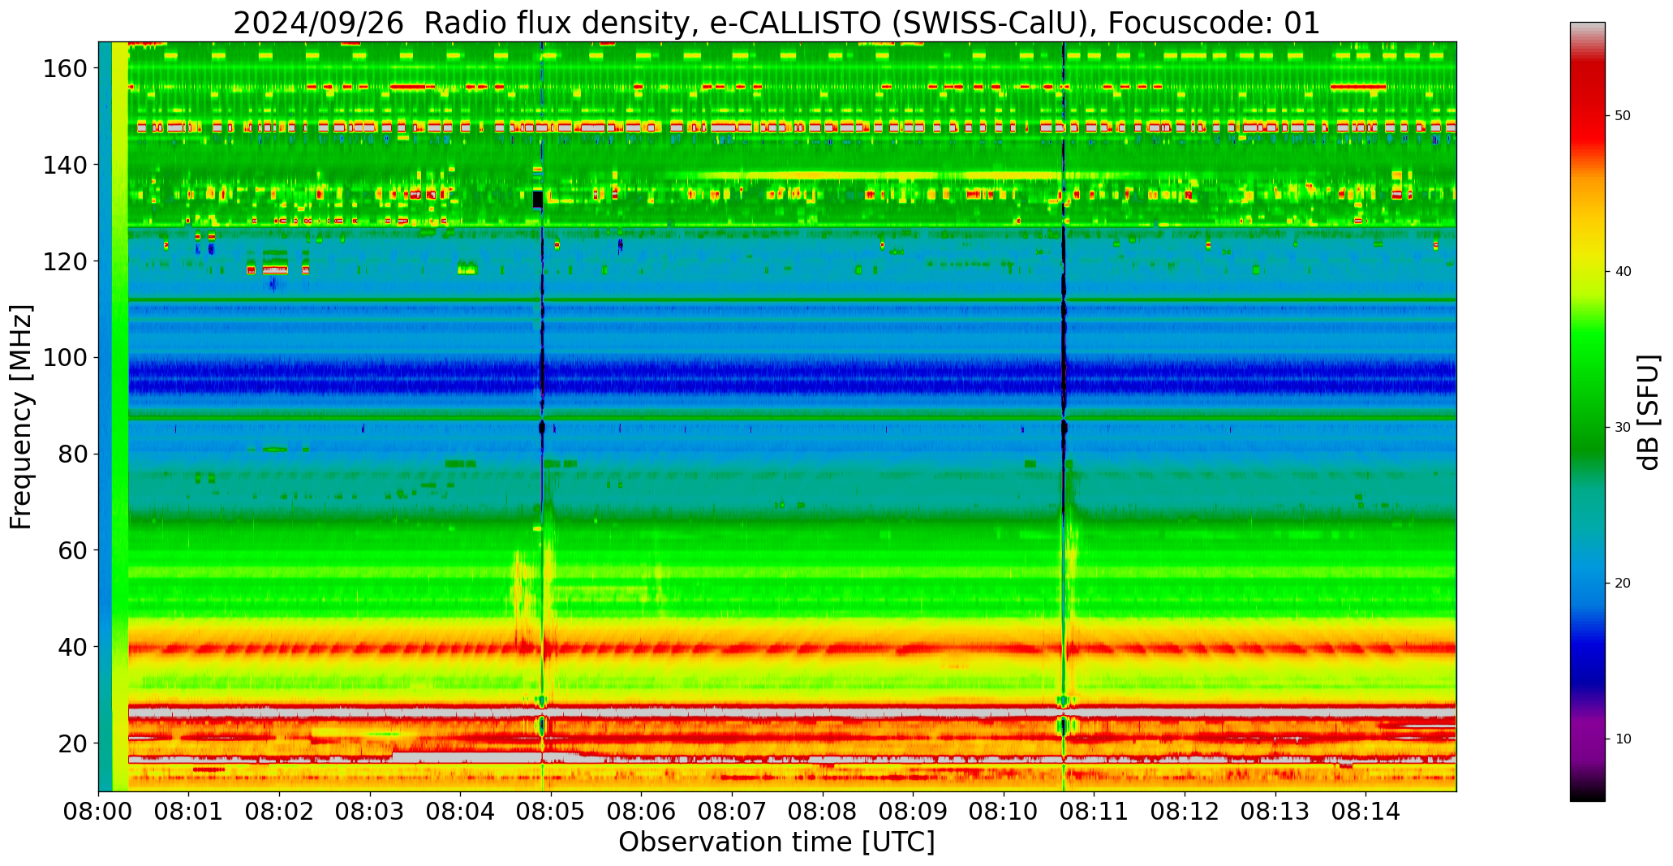The width and height of the screenshot is (1673, 866).
Task: Click the 'Frequency [MHz]' y-axis label
Action: pos(22,416)
